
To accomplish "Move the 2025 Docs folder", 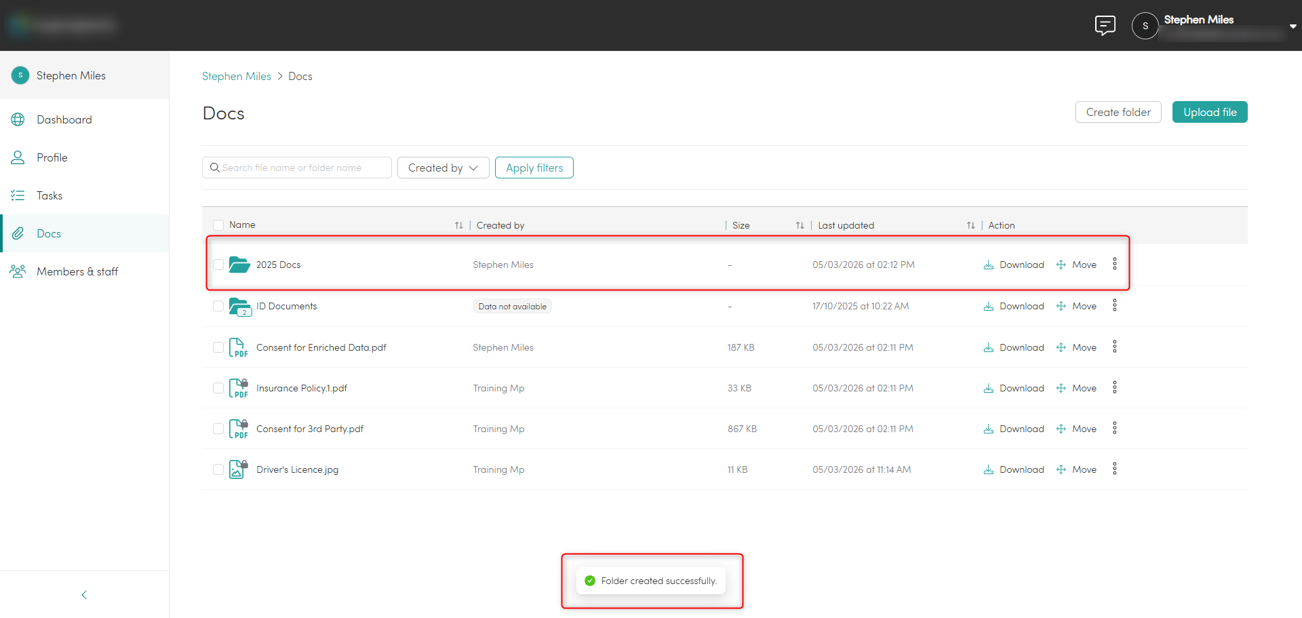I will [1076, 265].
